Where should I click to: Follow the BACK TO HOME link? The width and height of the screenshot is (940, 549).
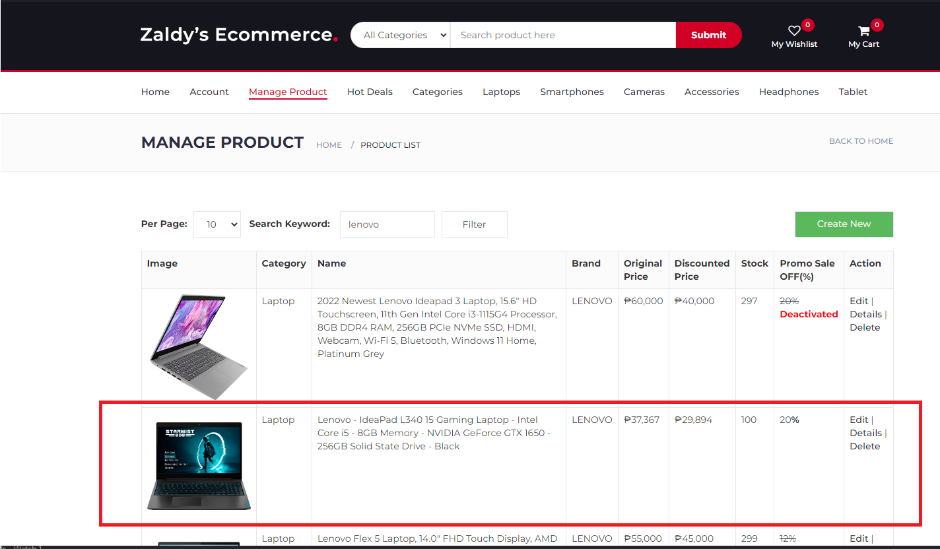pyautogui.click(x=861, y=141)
